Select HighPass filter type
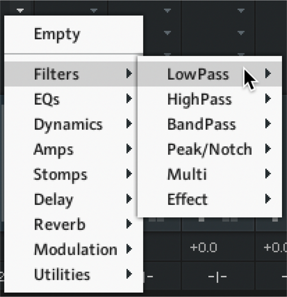The width and height of the screenshot is (287, 297). (x=199, y=99)
